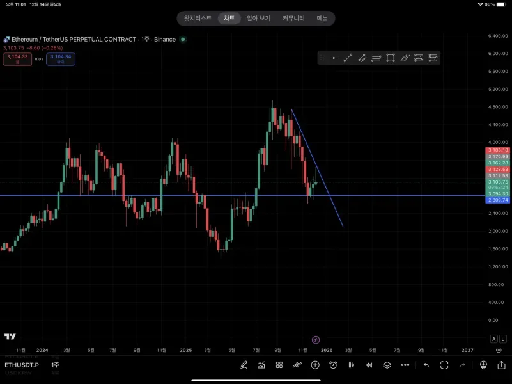512x384 pixels.
Task: Enter fullscreen chart mode
Action: point(444,365)
